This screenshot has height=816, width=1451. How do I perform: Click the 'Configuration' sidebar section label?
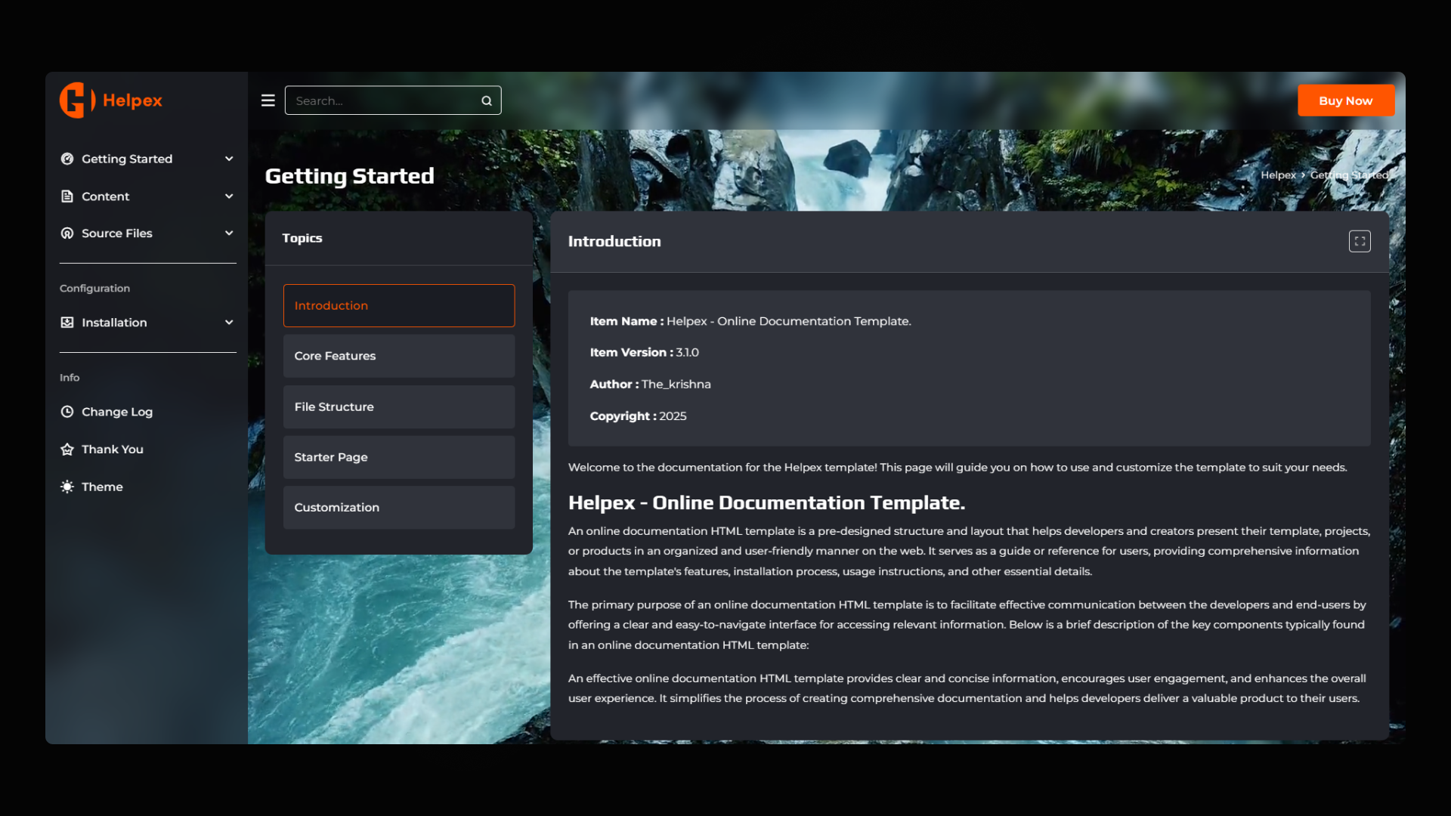pyautogui.click(x=94, y=289)
